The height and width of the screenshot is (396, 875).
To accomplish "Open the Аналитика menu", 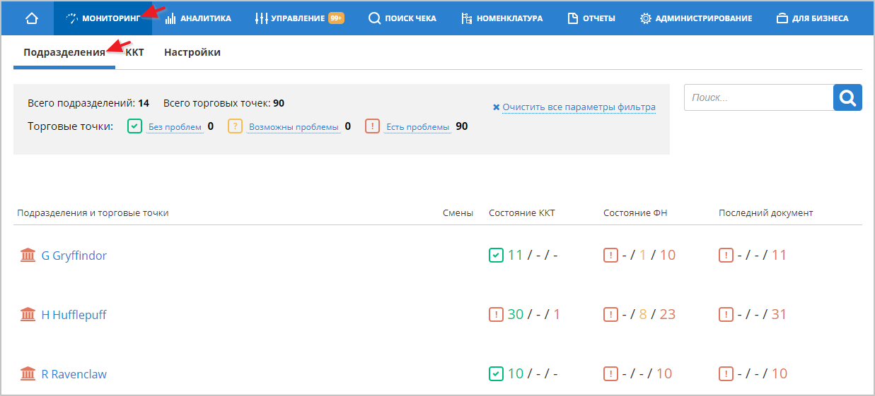I will 198,18.
